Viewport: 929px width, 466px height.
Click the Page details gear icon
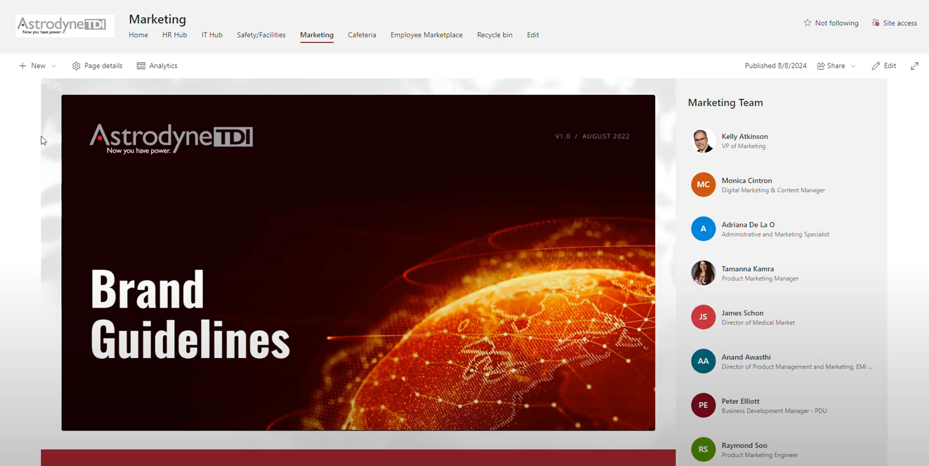coord(76,66)
